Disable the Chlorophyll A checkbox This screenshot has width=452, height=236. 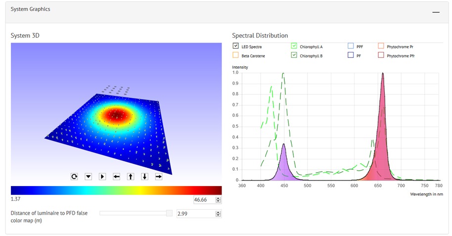pyautogui.click(x=294, y=46)
